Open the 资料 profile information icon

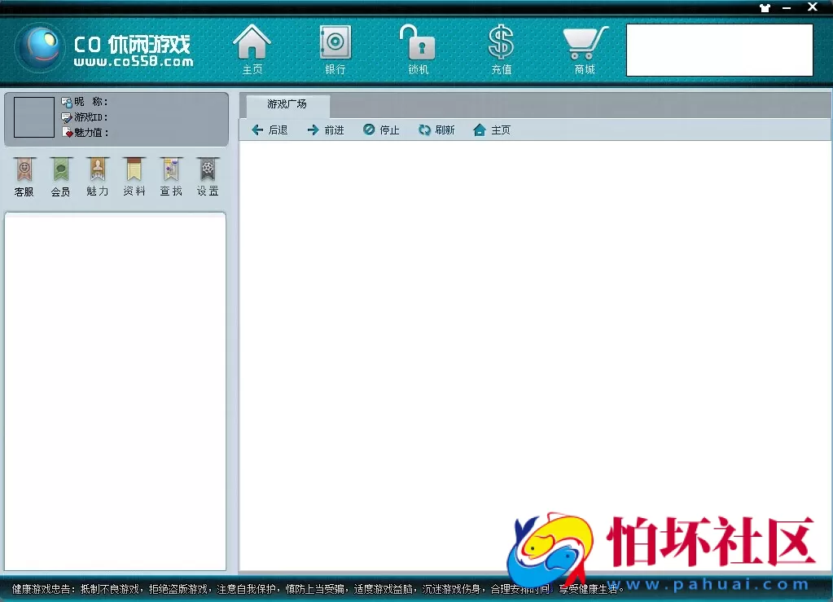click(x=134, y=176)
